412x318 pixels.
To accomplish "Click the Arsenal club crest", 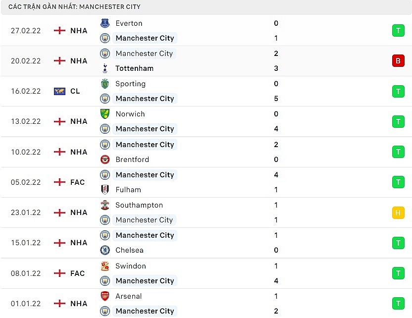I will (104, 296).
